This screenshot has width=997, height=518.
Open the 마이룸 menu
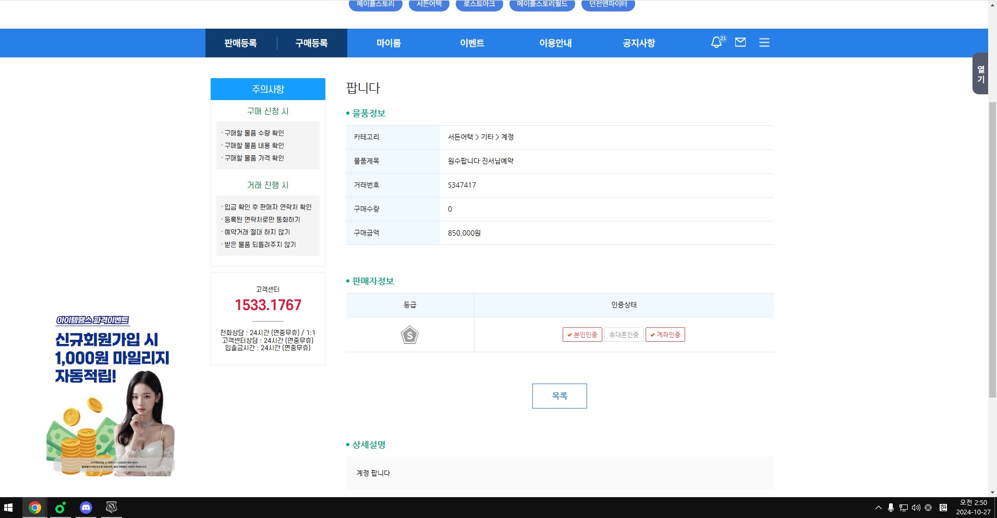click(x=388, y=43)
